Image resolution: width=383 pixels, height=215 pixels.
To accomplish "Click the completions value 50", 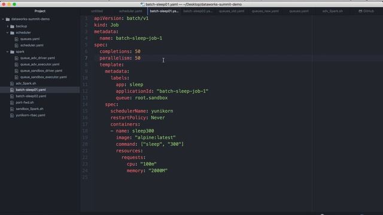I will click(x=138, y=51).
